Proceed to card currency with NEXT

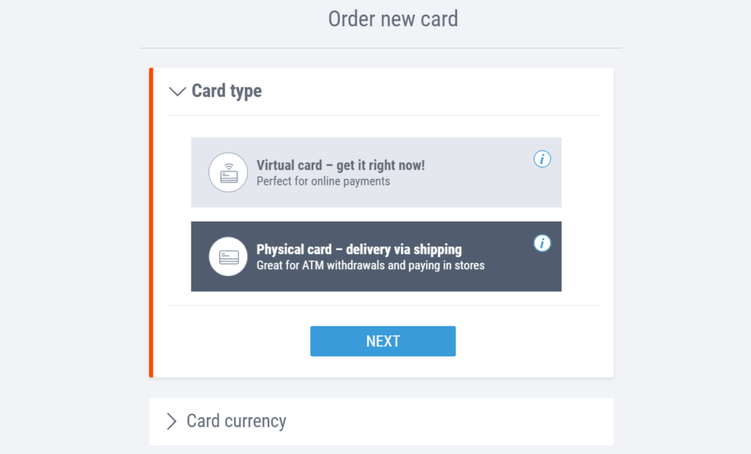pyautogui.click(x=382, y=340)
